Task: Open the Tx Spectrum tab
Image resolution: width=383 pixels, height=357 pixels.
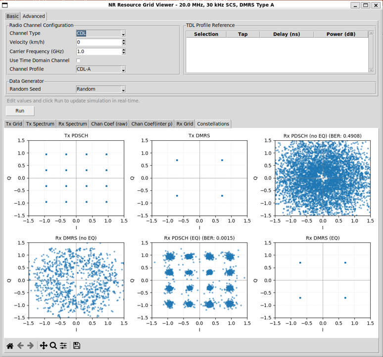Action: [x=40, y=124]
